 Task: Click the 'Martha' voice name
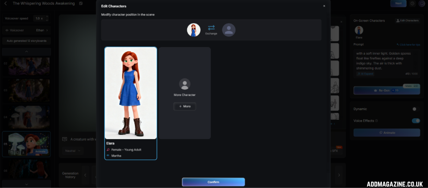tap(116, 156)
